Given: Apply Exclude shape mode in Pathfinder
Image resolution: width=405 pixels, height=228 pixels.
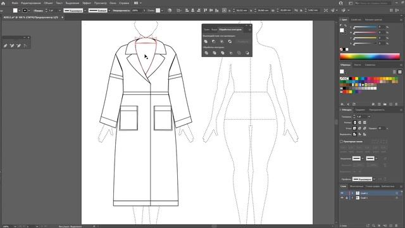Looking at the screenshot, I should pos(230,41).
